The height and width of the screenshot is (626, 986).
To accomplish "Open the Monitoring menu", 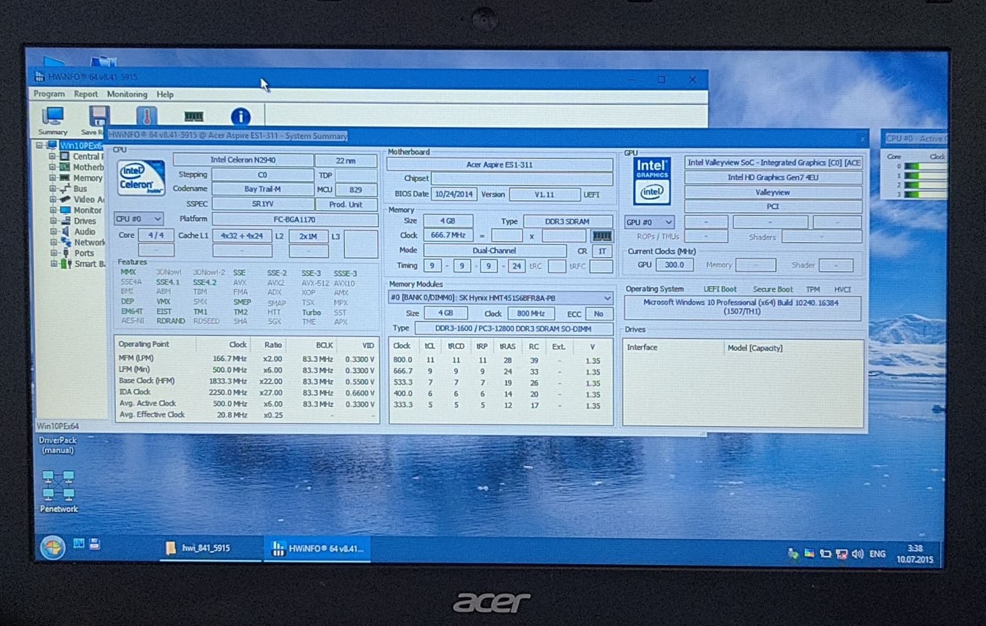I will (x=127, y=94).
